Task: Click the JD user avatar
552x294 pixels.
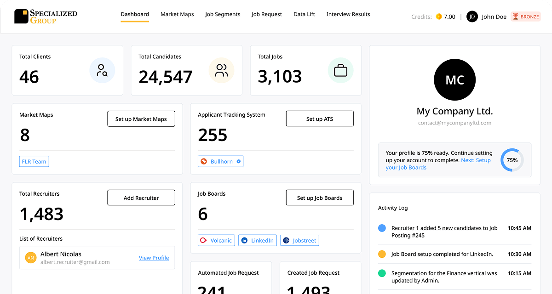Action: click(472, 17)
